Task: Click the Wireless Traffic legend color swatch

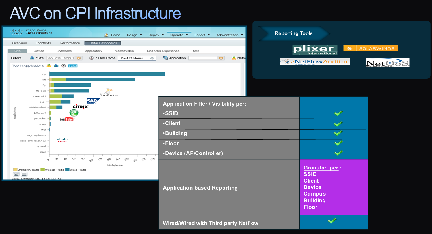Action: tap(42, 170)
